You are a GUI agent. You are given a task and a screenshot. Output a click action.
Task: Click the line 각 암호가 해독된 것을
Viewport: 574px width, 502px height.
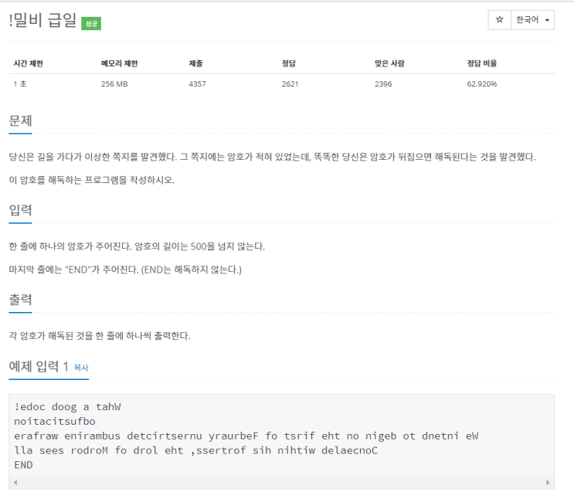tap(100, 335)
